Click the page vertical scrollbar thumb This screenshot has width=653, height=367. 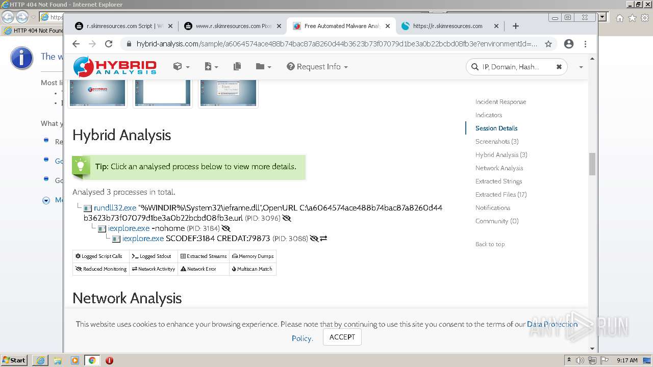point(592,164)
